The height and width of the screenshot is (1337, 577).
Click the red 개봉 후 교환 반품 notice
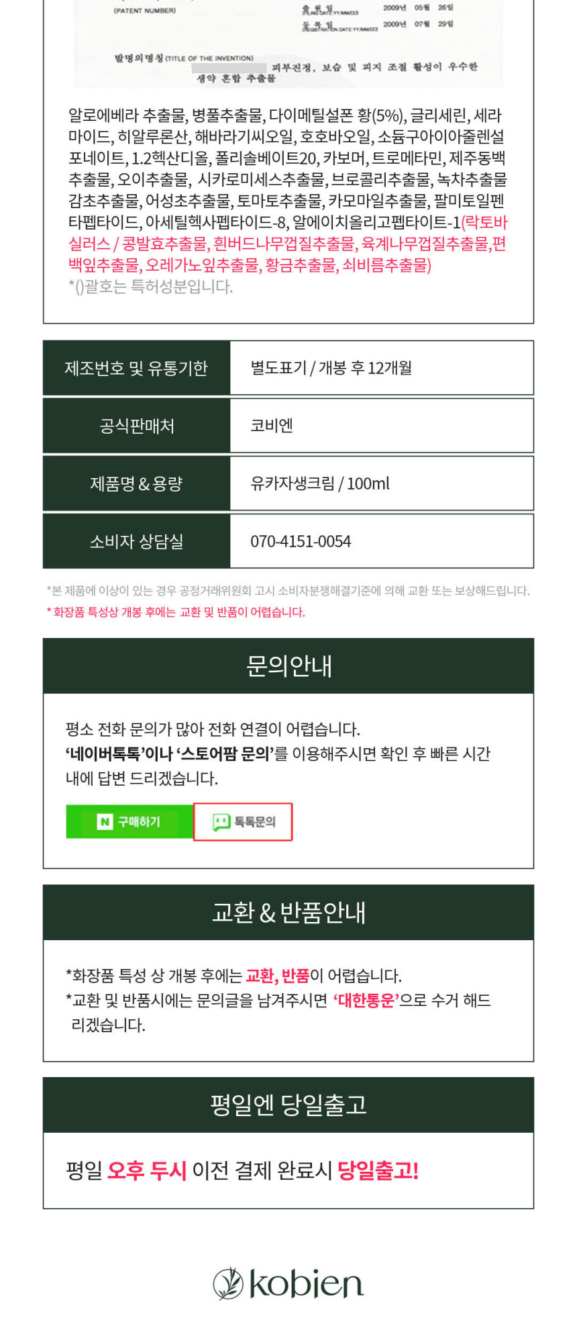(x=176, y=612)
